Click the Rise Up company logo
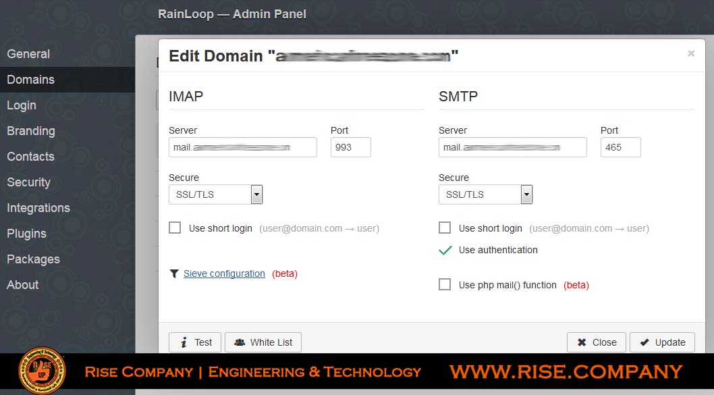Image resolution: width=714 pixels, height=395 pixels. 42,371
